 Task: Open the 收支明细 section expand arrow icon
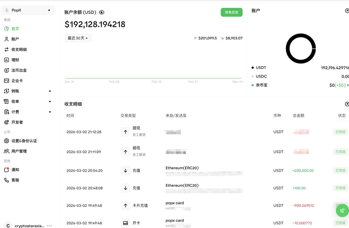pos(347,104)
